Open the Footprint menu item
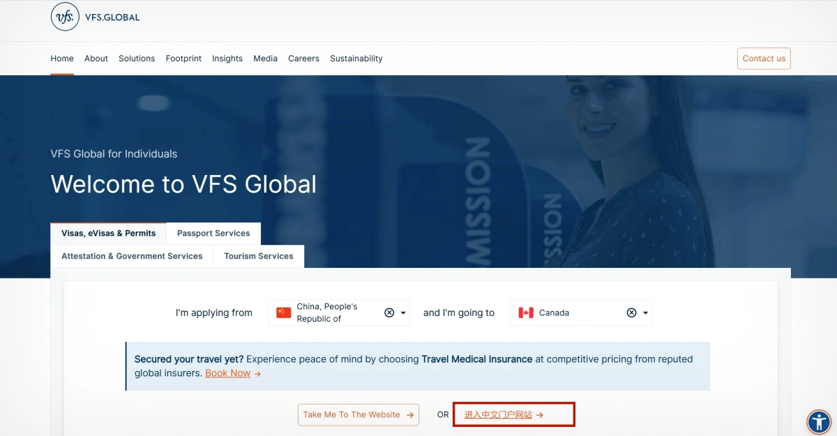The width and height of the screenshot is (837, 436). [x=183, y=59]
